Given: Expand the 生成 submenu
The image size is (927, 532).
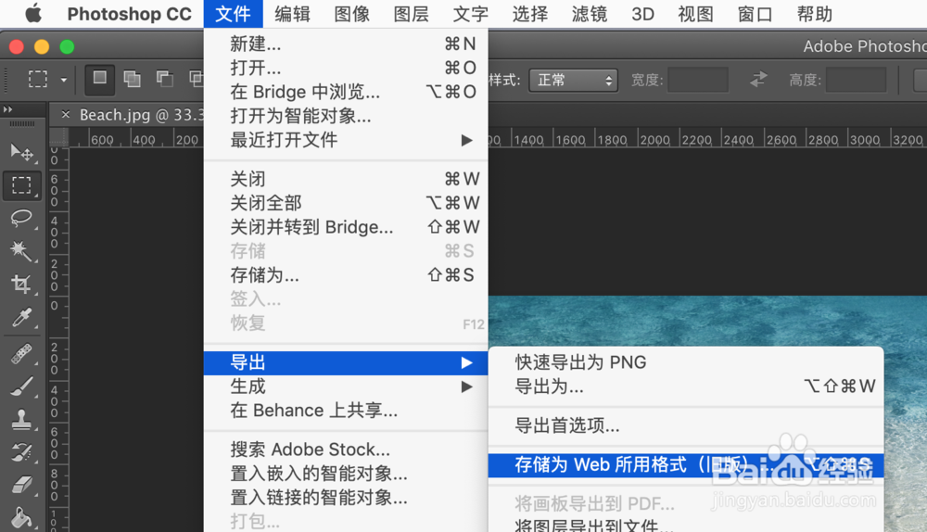Looking at the screenshot, I should (346, 386).
